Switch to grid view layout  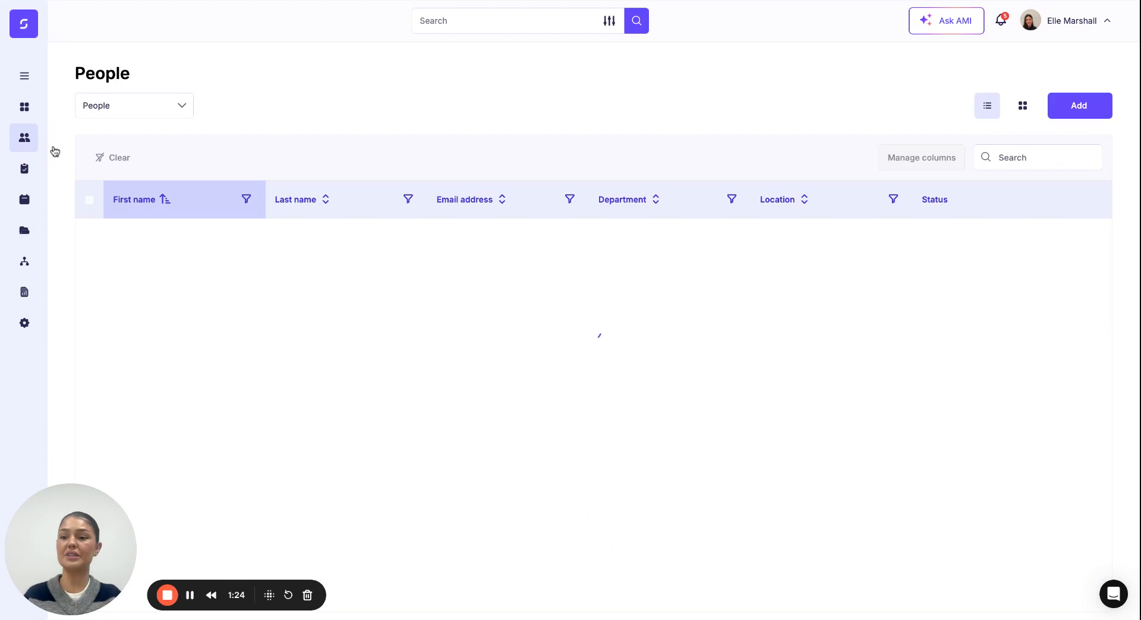point(1023,105)
